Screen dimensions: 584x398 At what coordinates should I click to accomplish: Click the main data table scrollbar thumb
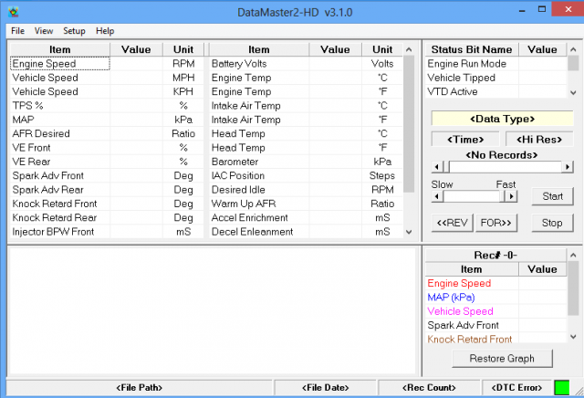click(x=409, y=124)
